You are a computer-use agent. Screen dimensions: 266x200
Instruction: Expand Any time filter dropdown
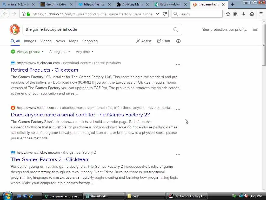[84, 52]
